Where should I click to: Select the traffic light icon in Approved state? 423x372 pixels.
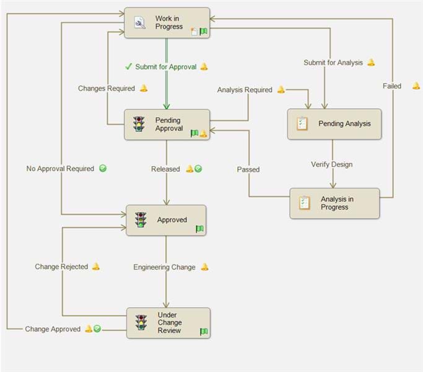point(141,220)
